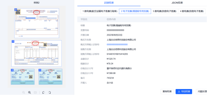Click the 开票人 field label

click(x=84, y=83)
